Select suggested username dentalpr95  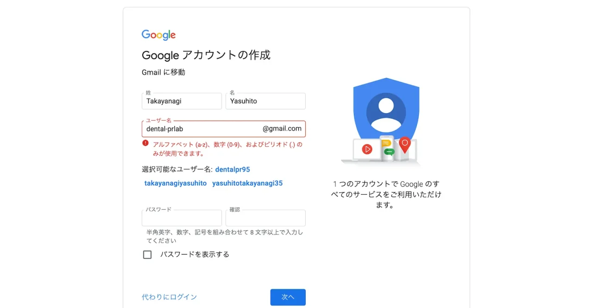click(x=232, y=169)
